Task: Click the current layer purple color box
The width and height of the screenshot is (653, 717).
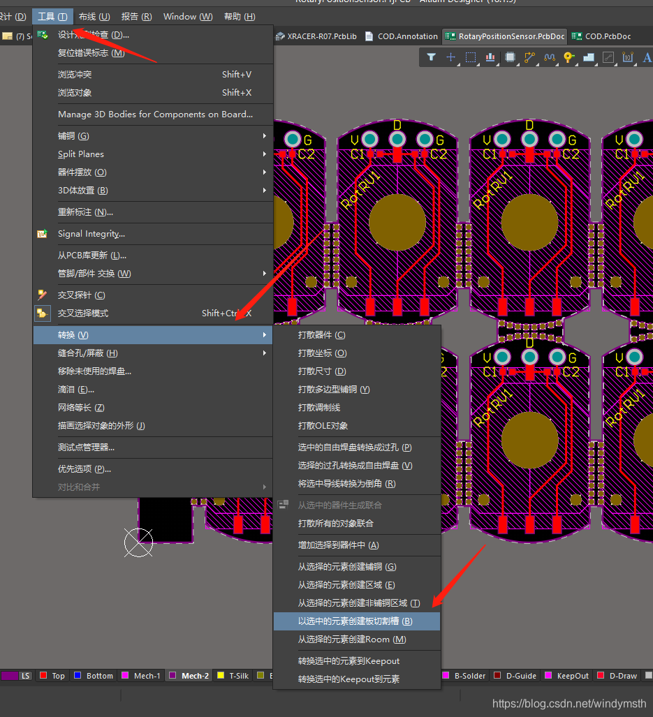Action: (x=10, y=675)
